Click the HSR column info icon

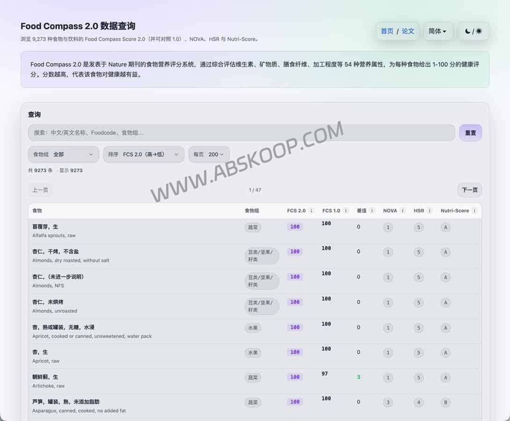point(430,210)
